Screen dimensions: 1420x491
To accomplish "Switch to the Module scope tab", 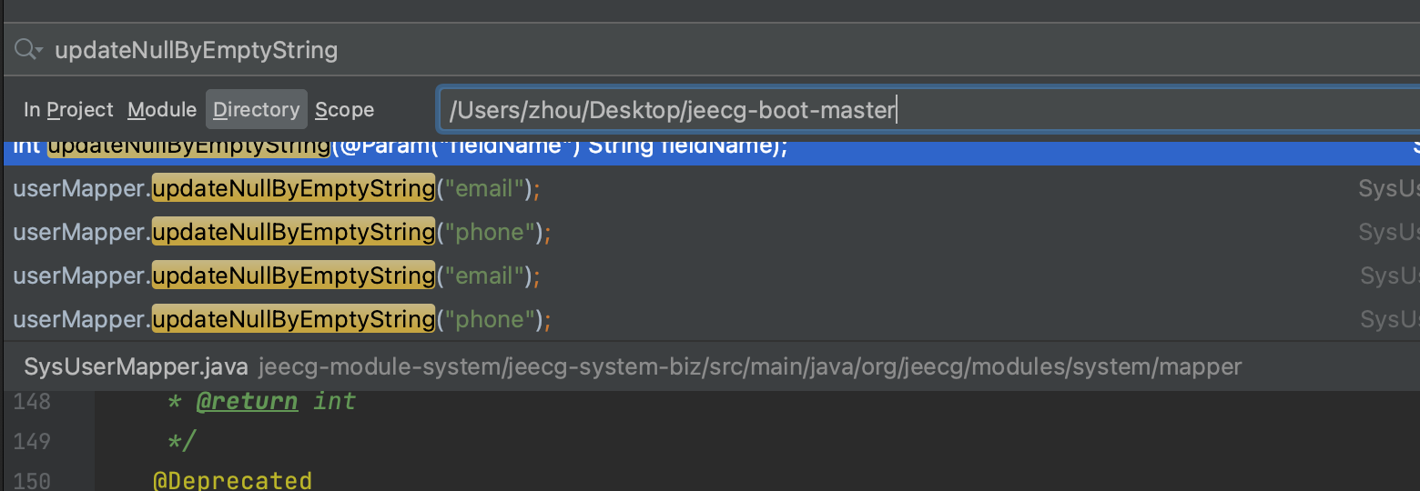I will pos(162,110).
